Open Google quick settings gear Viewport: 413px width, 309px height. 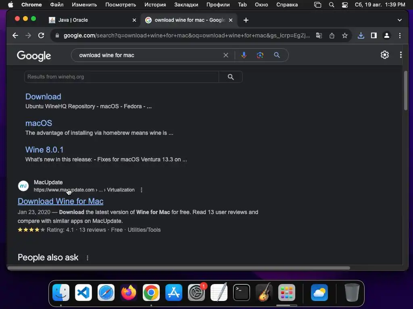click(384, 55)
